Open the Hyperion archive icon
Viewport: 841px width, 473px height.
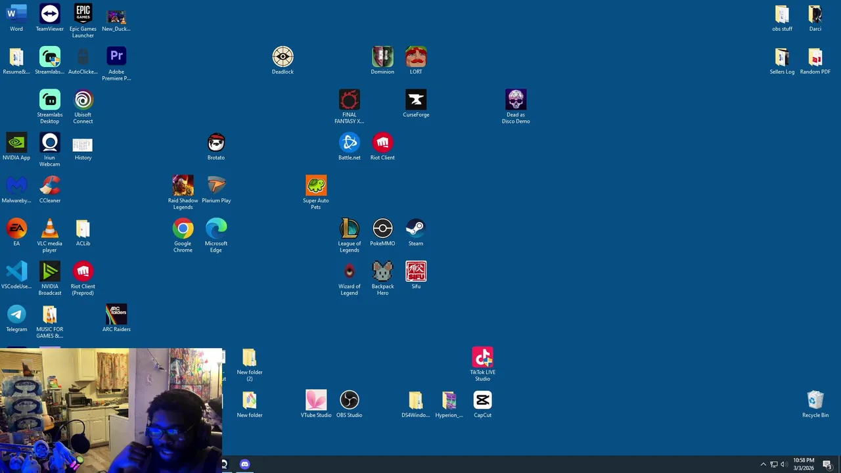(x=449, y=400)
